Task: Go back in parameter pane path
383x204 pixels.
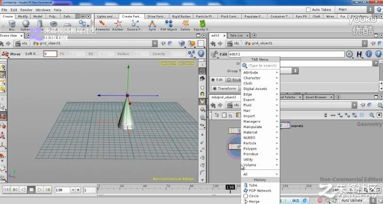Action: pyautogui.click(x=213, y=44)
